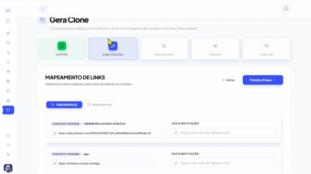This screenshot has width=311, height=174.
Task: Open the PERSONALIZAR step
Action: [164, 49]
